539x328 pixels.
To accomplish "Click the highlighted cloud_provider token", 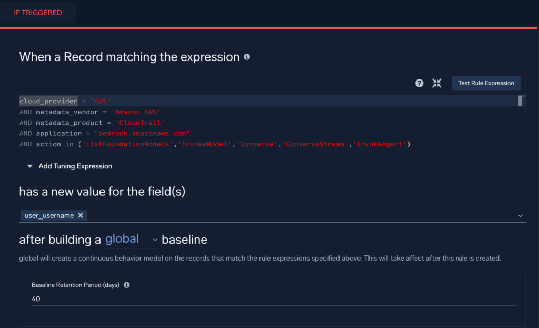I will tap(48, 101).
